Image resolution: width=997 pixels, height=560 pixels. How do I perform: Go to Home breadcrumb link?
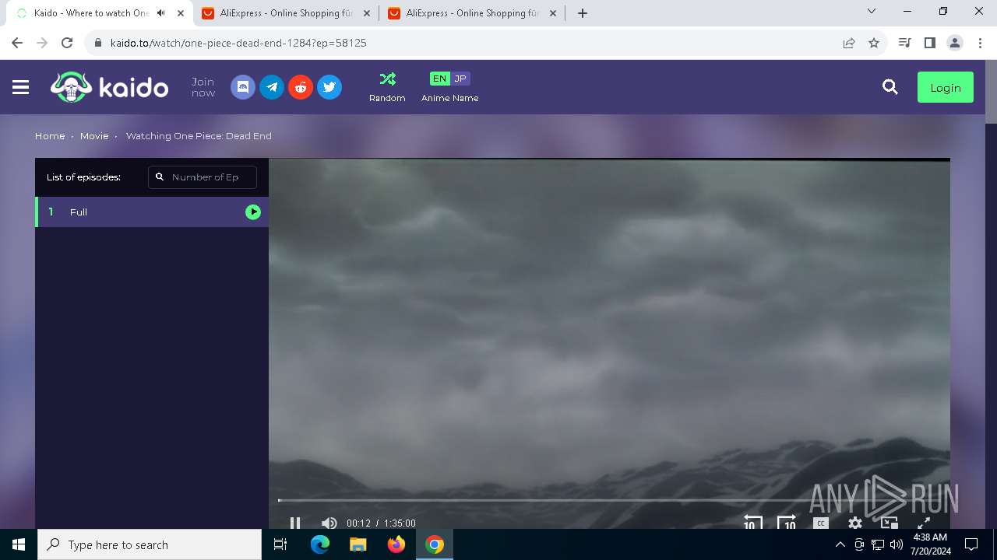click(x=50, y=136)
